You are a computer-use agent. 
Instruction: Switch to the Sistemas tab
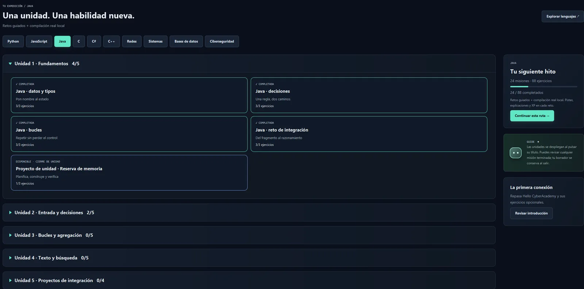click(155, 41)
